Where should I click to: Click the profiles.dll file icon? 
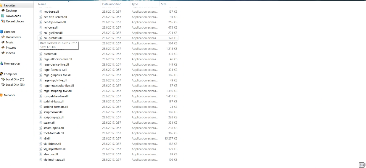(x=41, y=54)
